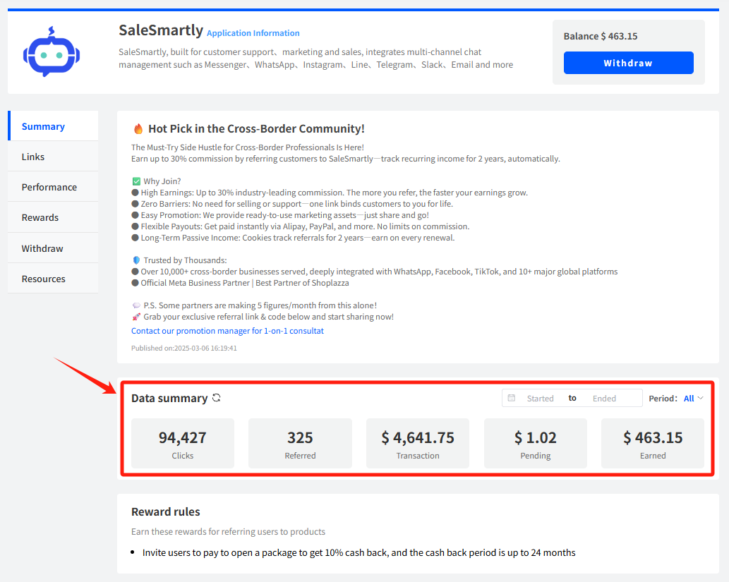The height and width of the screenshot is (582, 729).
Task: Click the Started date input field
Action: [540, 399]
